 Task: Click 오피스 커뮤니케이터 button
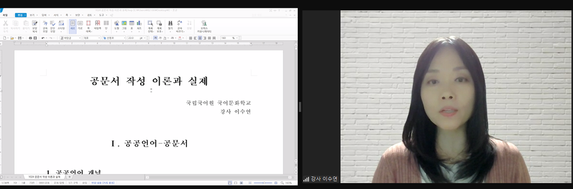coord(204,27)
